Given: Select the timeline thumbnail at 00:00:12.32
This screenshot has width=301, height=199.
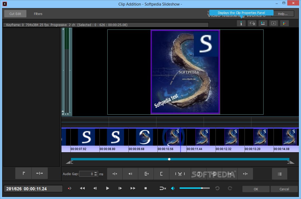Looking at the screenshot, I should point(231,137).
